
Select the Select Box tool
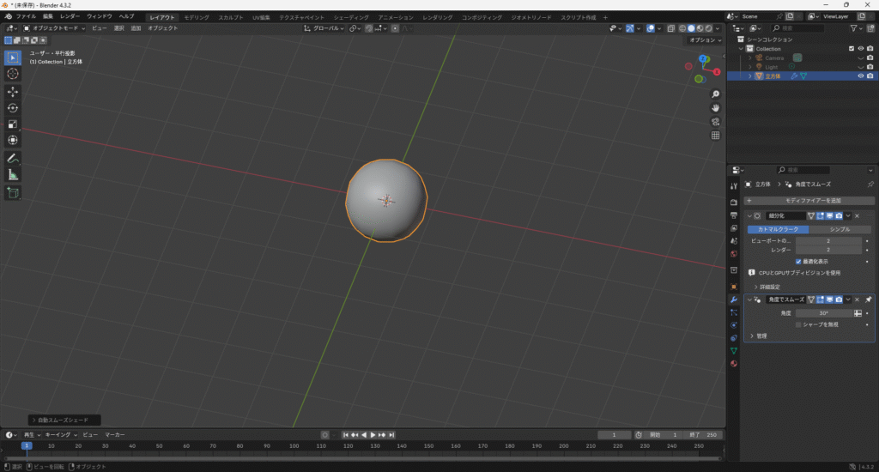pos(12,57)
